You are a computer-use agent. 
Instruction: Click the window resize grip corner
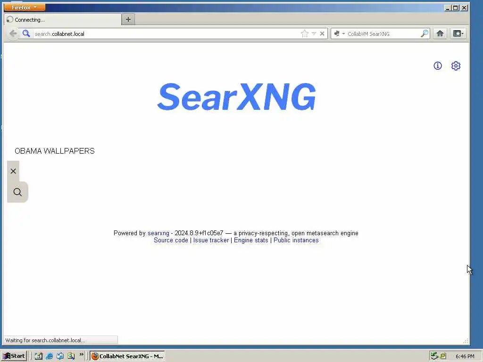pos(466,341)
